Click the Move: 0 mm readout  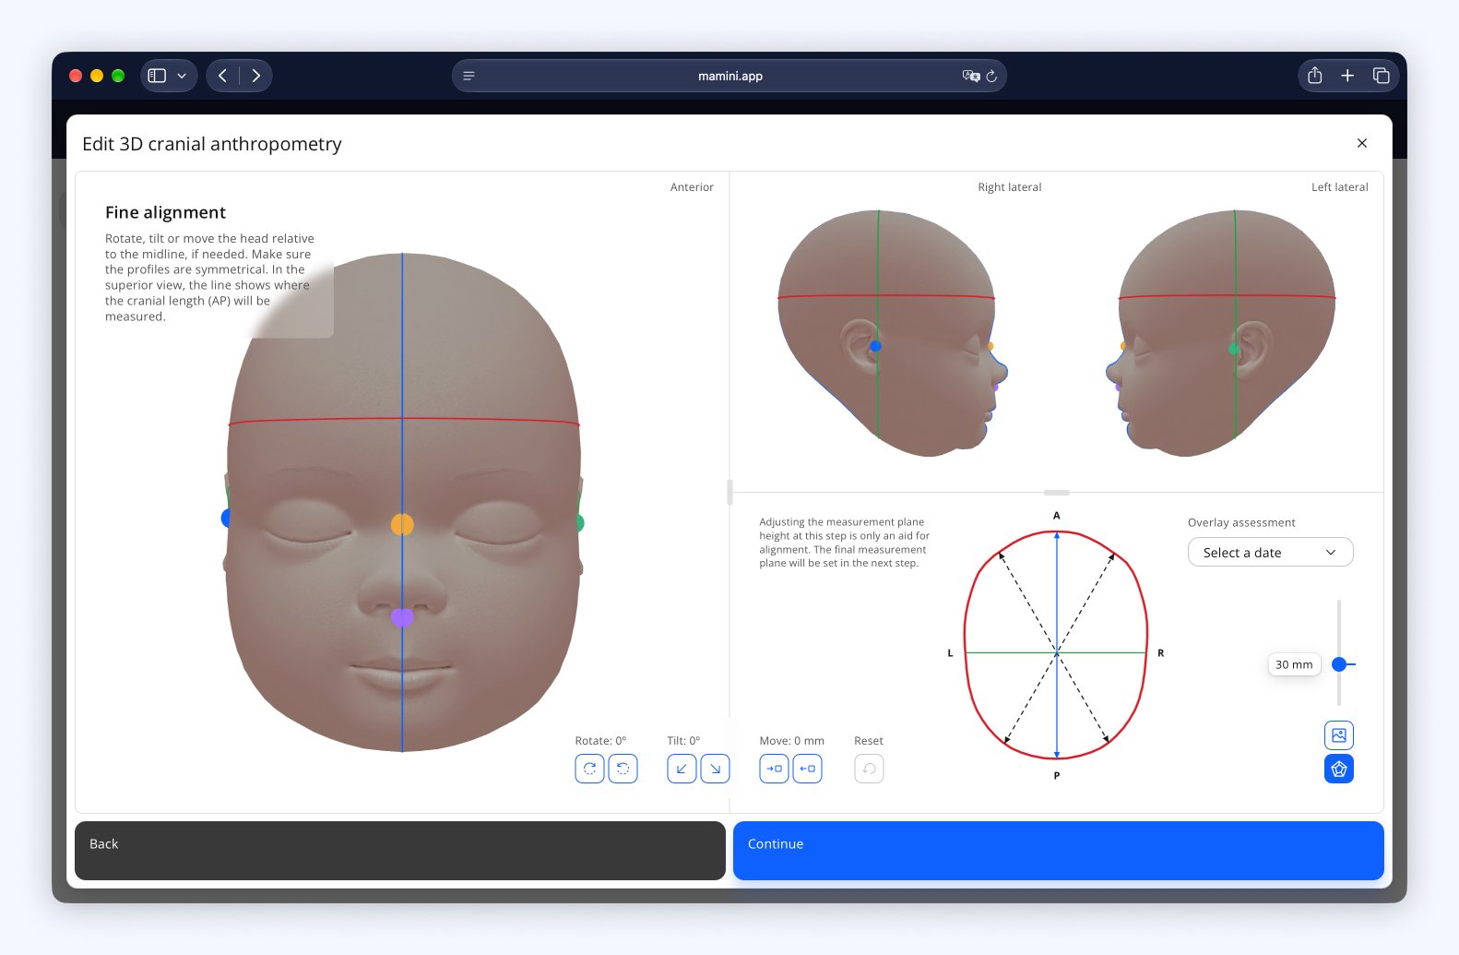coord(792,741)
